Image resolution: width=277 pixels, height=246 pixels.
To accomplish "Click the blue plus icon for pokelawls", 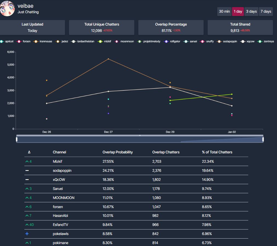I will tap(27, 234).
